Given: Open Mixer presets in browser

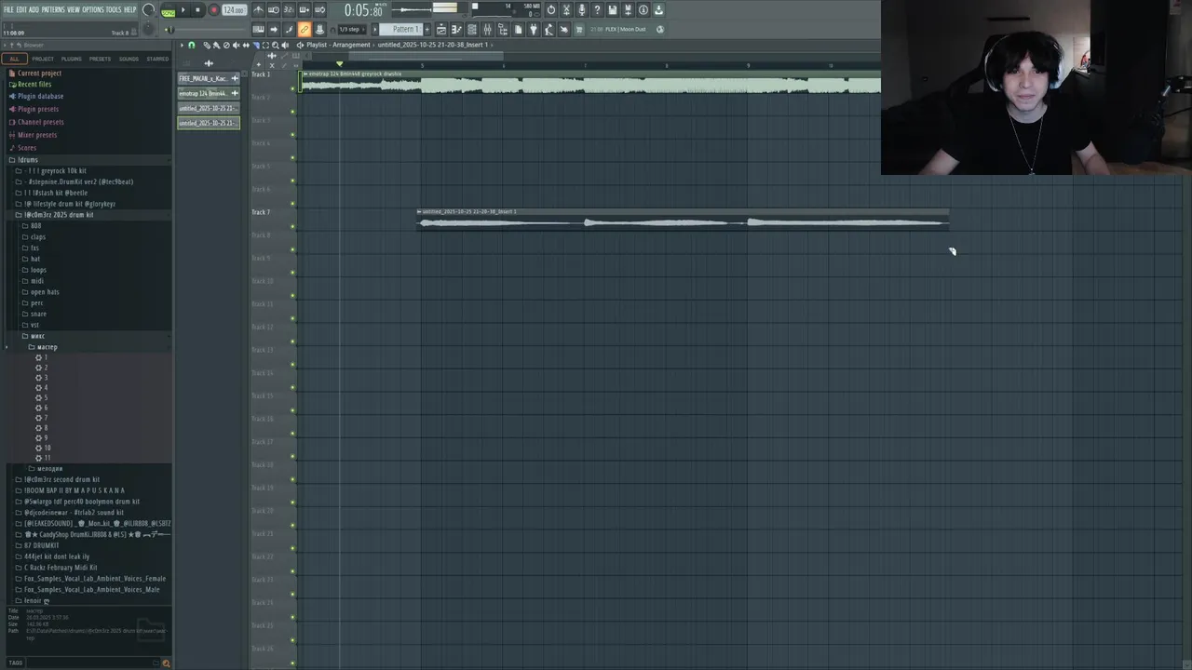Looking at the screenshot, I should click(37, 135).
